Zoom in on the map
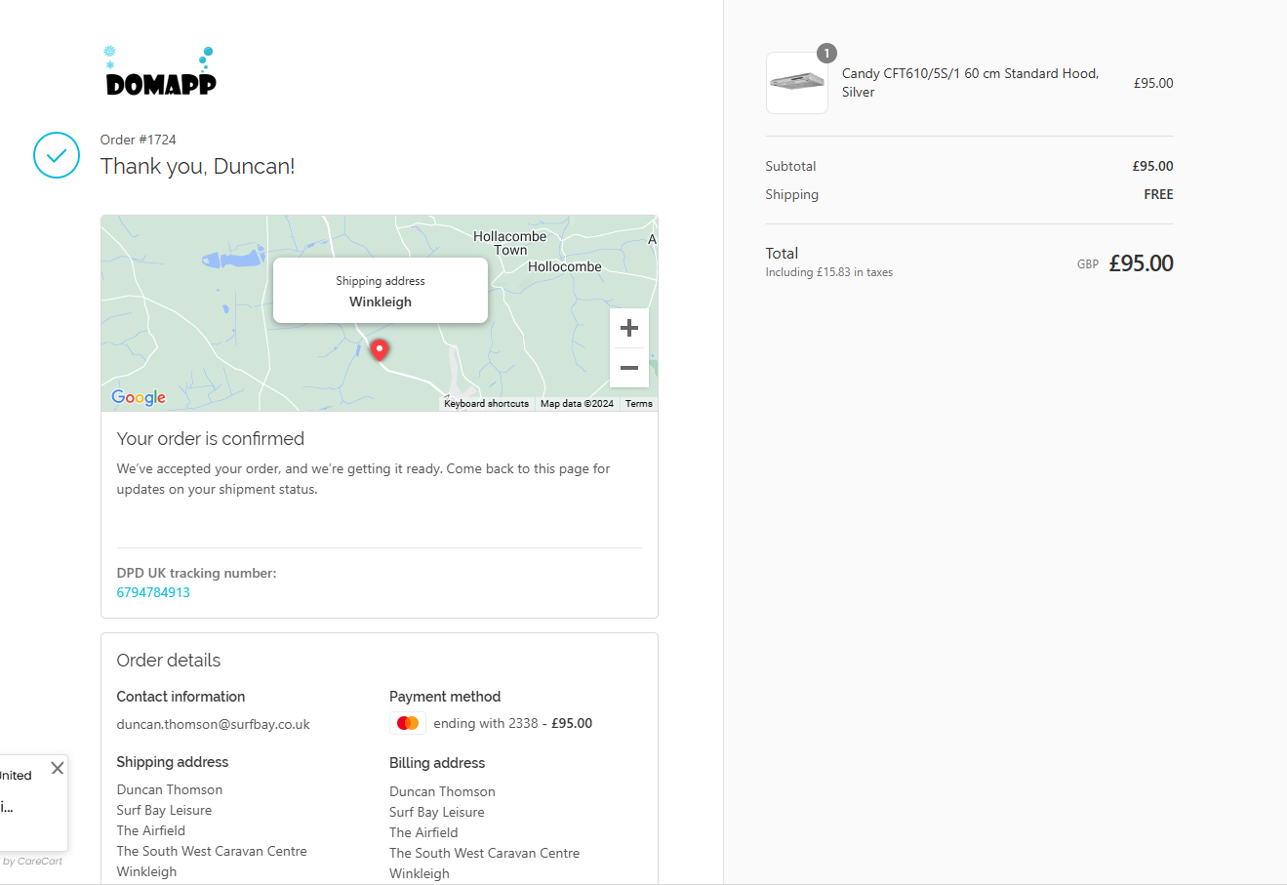Screen dimensions: 1287x885 point(629,328)
